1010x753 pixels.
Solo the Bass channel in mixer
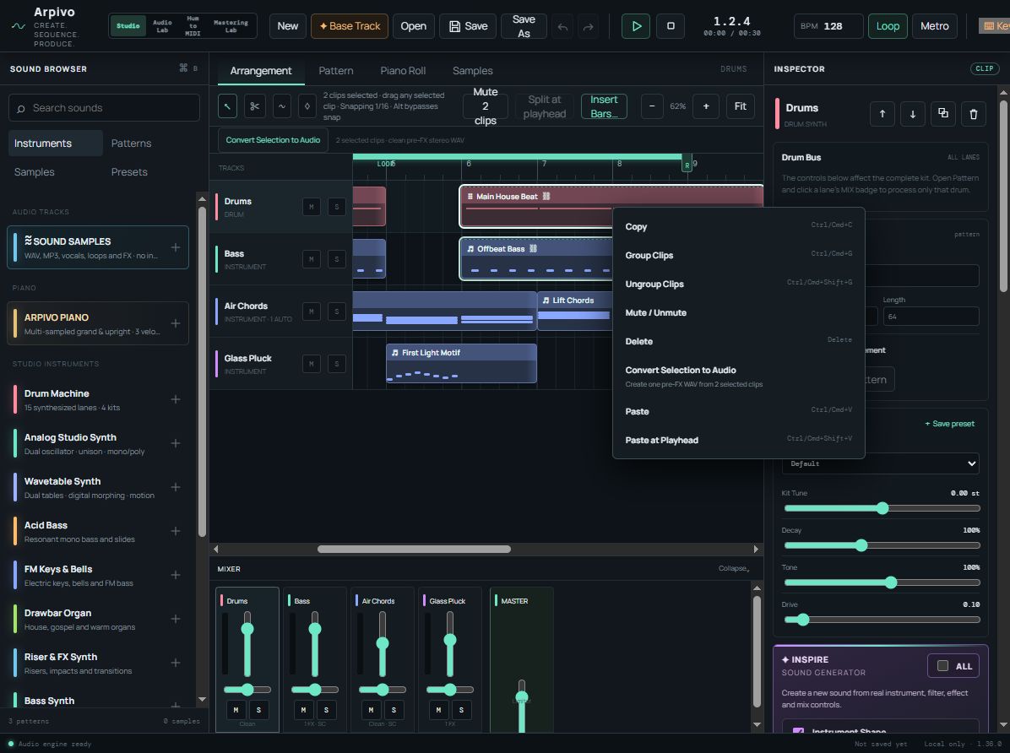click(326, 710)
